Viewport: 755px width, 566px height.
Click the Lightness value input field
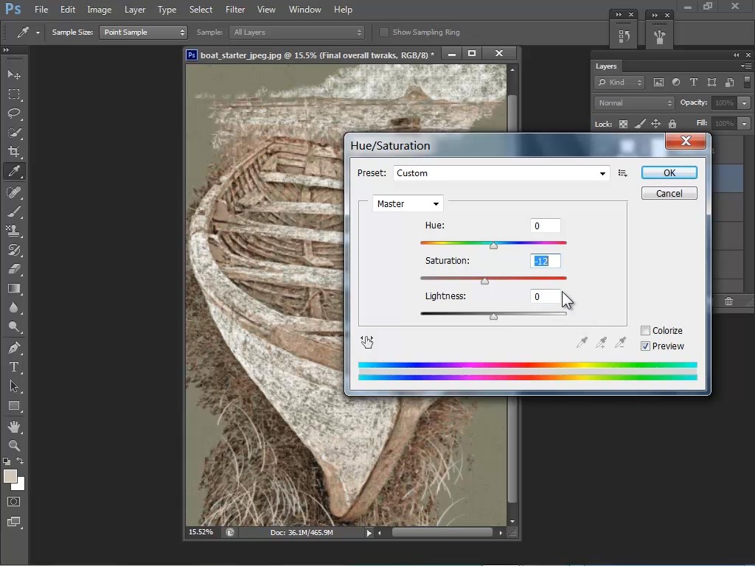point(546,296)
